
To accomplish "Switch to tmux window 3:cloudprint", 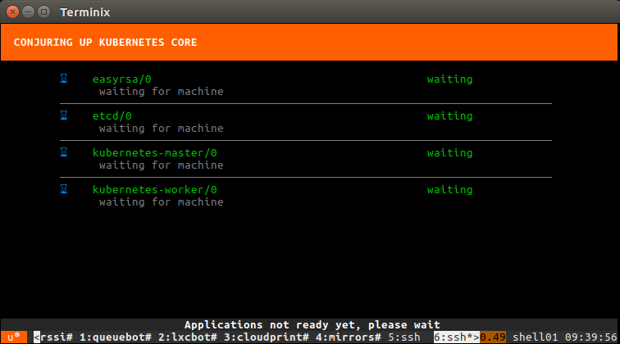I will pos(266,337).
